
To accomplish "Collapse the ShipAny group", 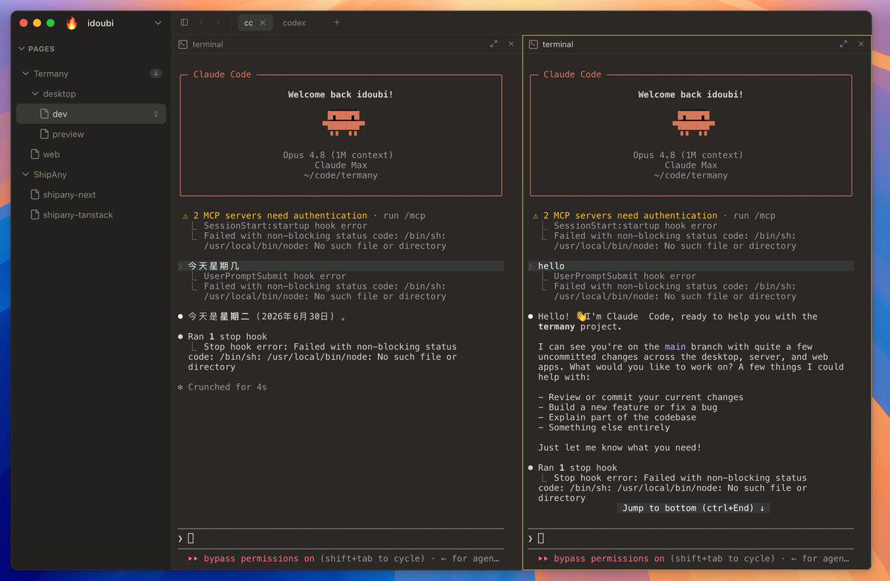I will pyautogui.click(x=25, y=174).
